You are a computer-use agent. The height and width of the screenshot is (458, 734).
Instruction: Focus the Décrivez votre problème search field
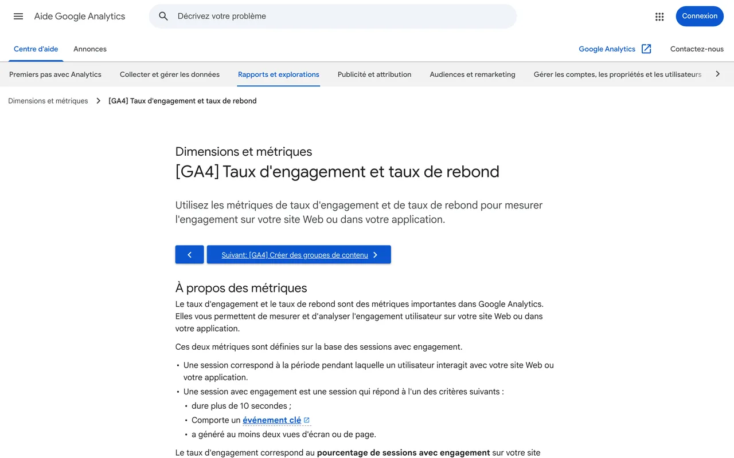coord(333,16)
